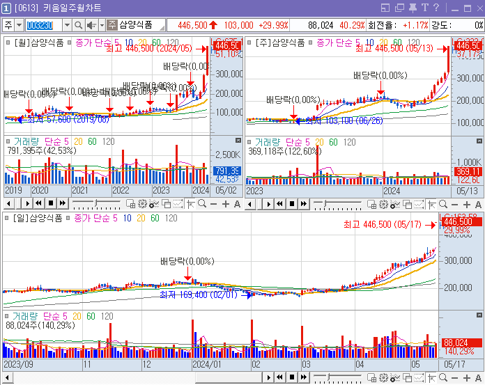Screen dimensions: 485x385
Task: Click weekly chart minus zoom-out icon
Action: click(x=454, y=205)
